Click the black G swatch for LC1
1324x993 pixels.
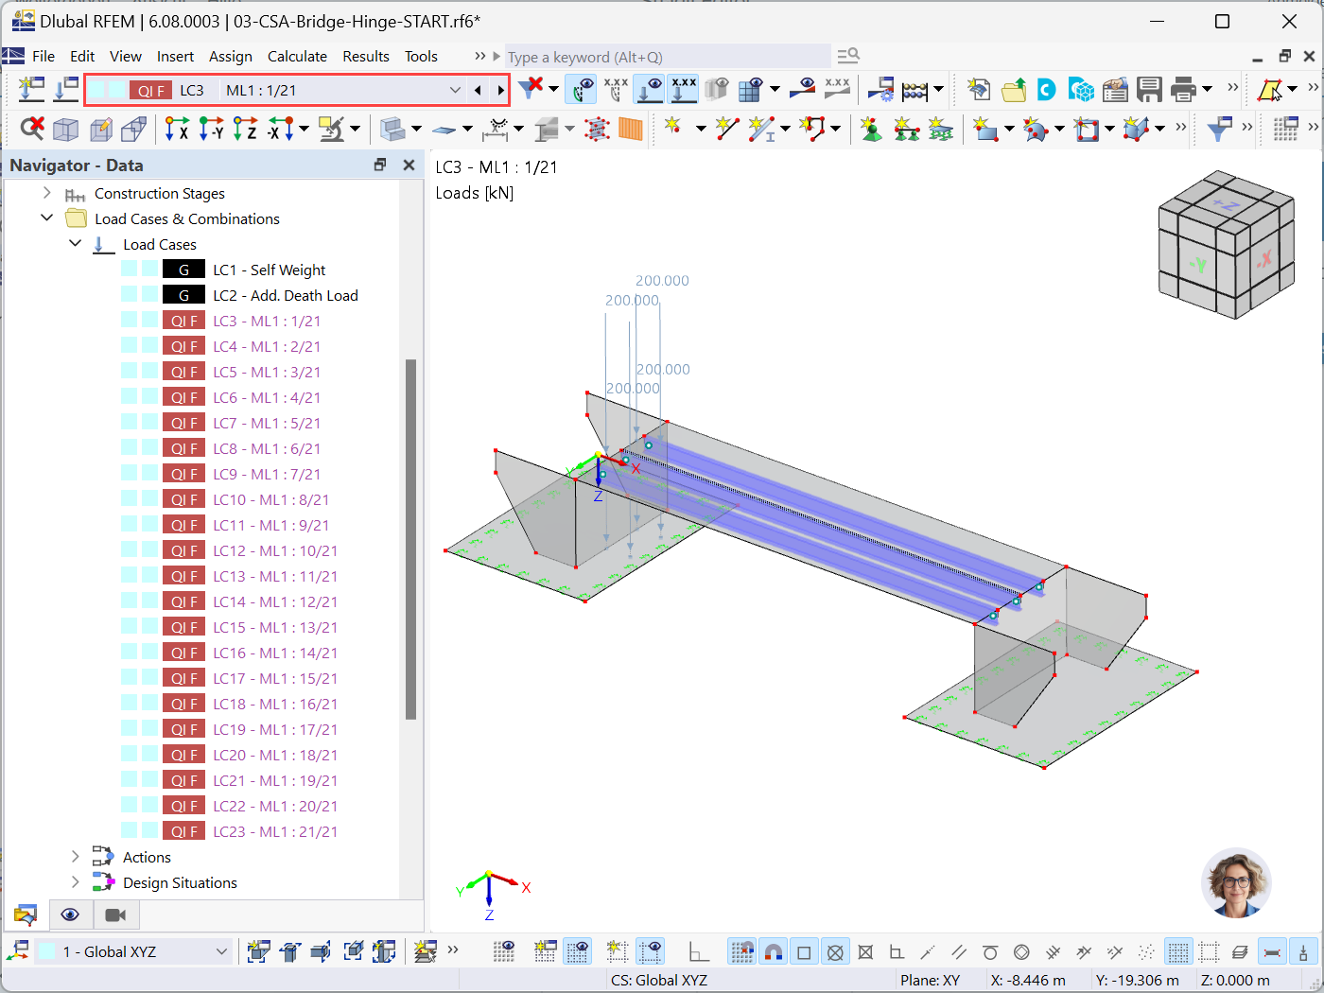[183, 270]
